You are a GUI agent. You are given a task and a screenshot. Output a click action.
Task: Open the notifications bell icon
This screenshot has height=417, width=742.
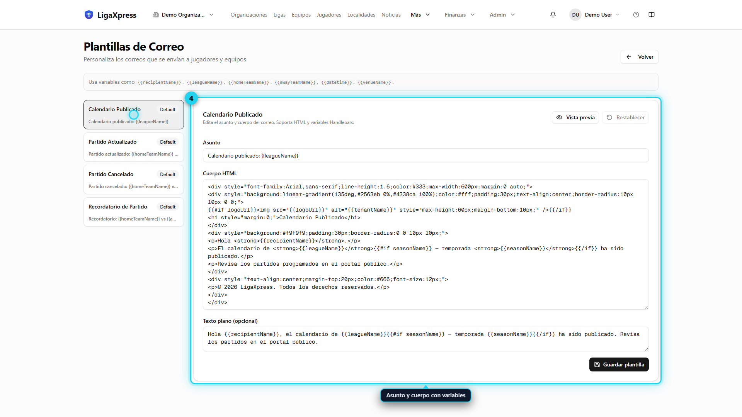[553, 15]
